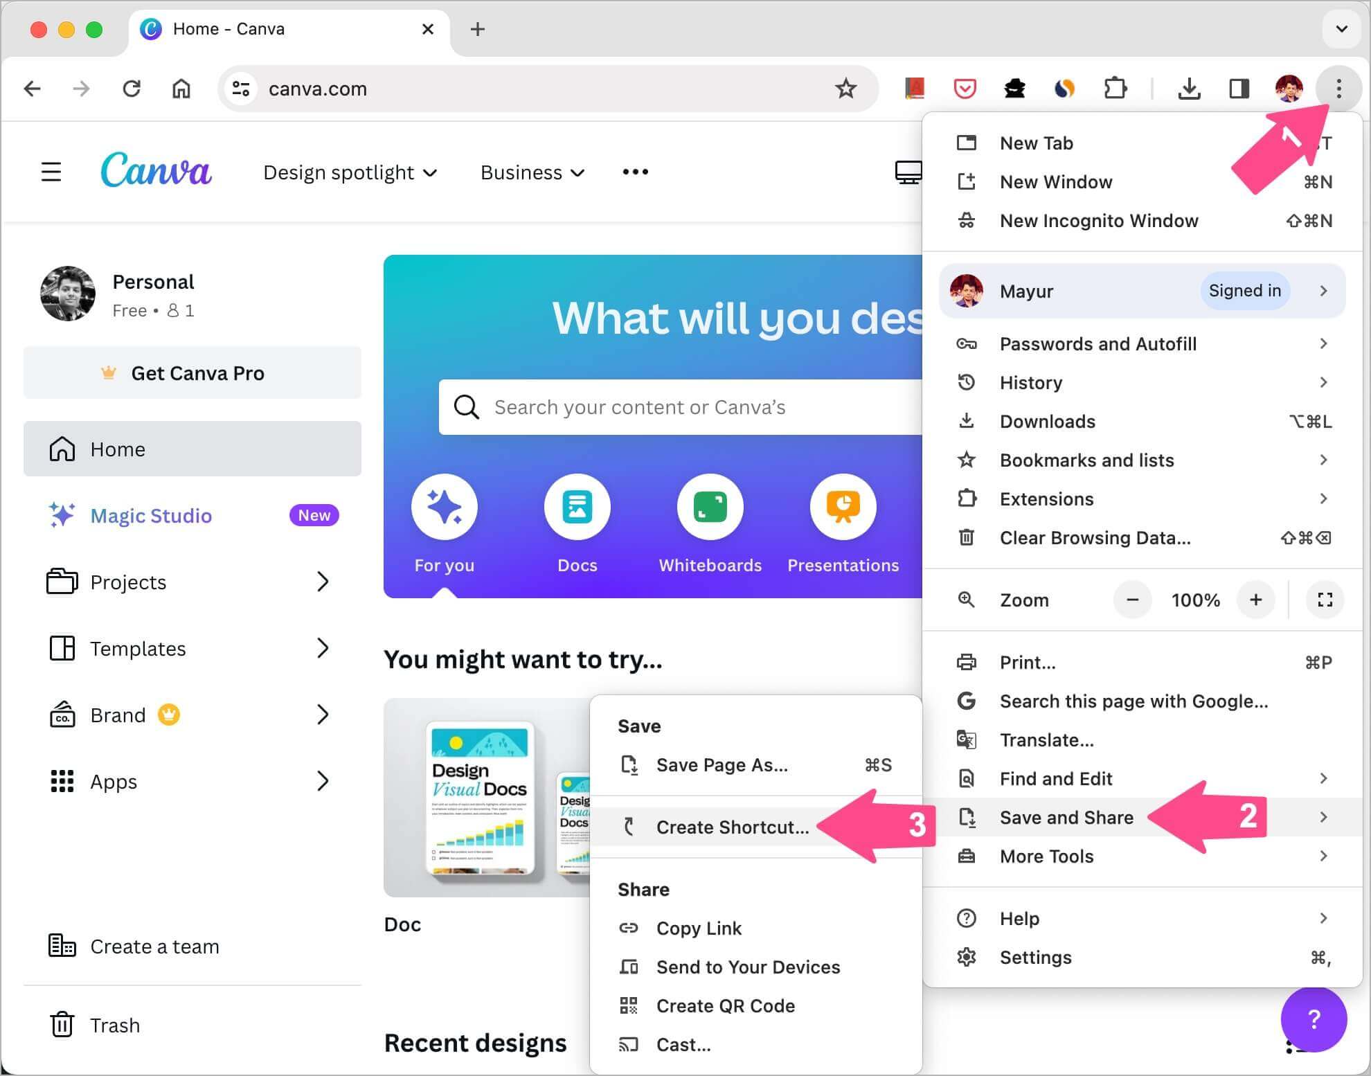Image resolution: width=1371 pixels, height=1076 pixels.
Task: Select Search this page with Google
Action: [1142, 701]
